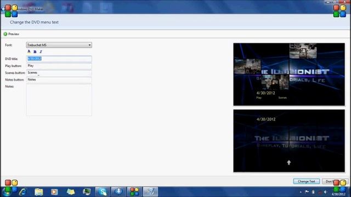Select the DVD title input field

click(x=59, y=59)
